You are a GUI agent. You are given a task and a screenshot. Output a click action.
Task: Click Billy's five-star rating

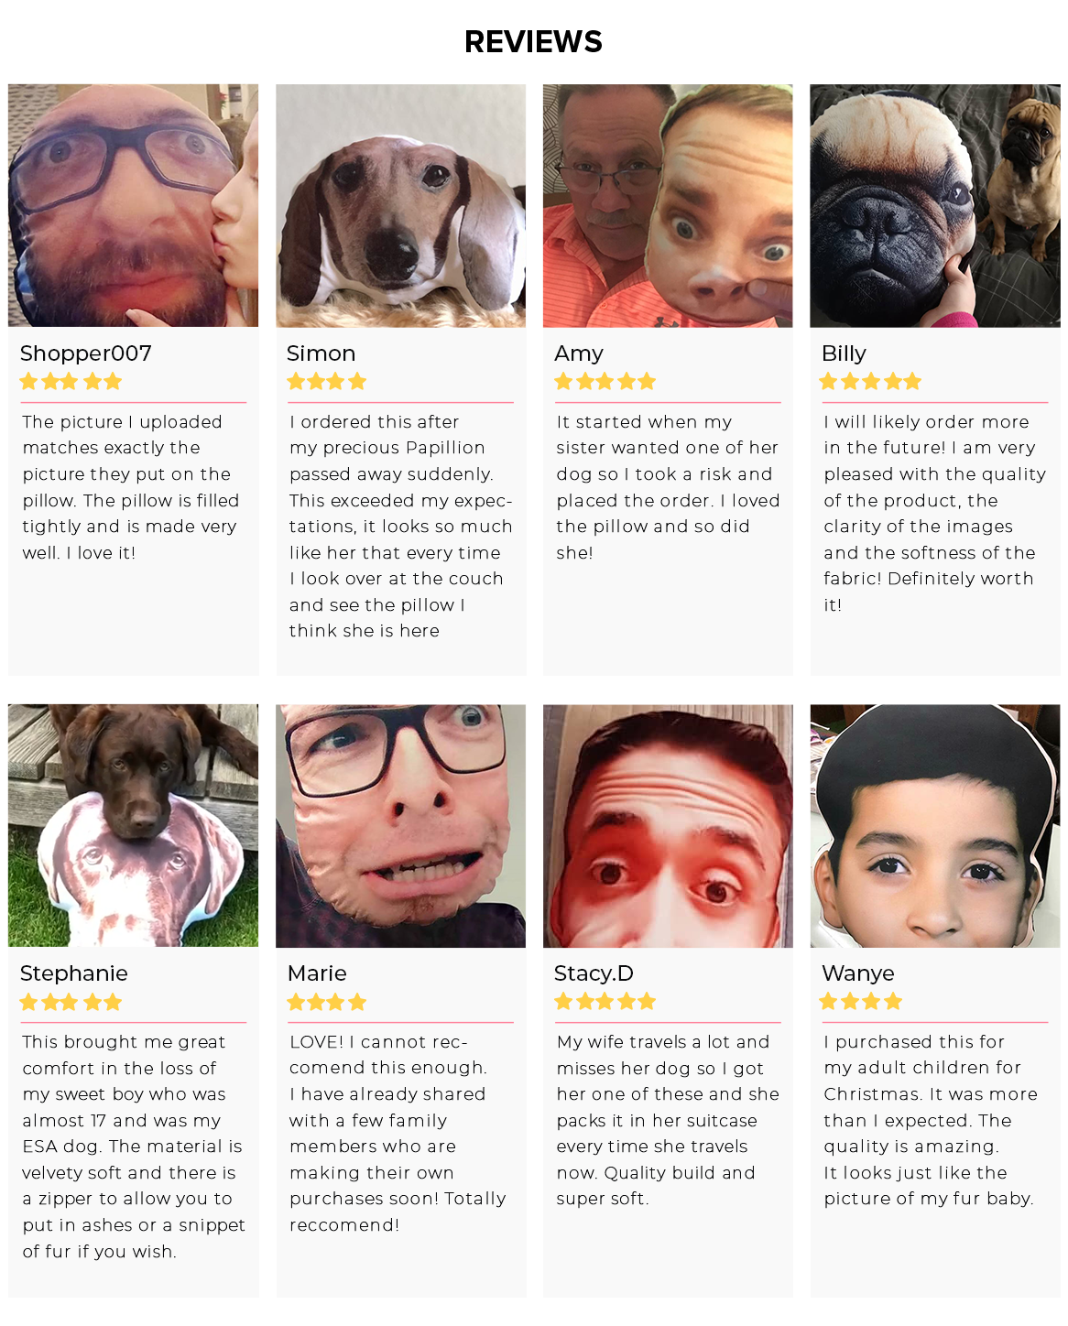pyautogui.click(x=870, y=382)
